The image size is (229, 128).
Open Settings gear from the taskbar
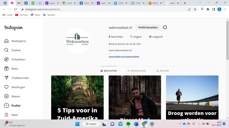(152, 124)
